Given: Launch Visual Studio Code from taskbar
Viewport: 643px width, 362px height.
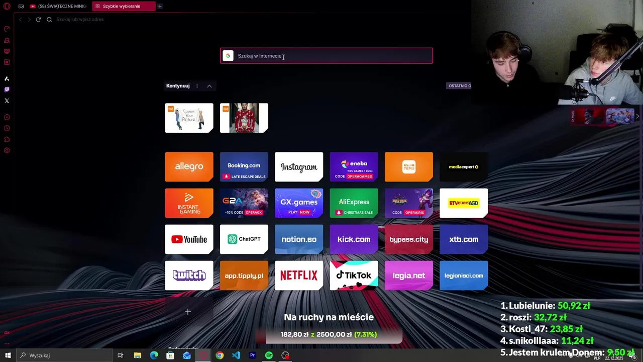Looking at the screenshot, I should (x=236, y=355).
